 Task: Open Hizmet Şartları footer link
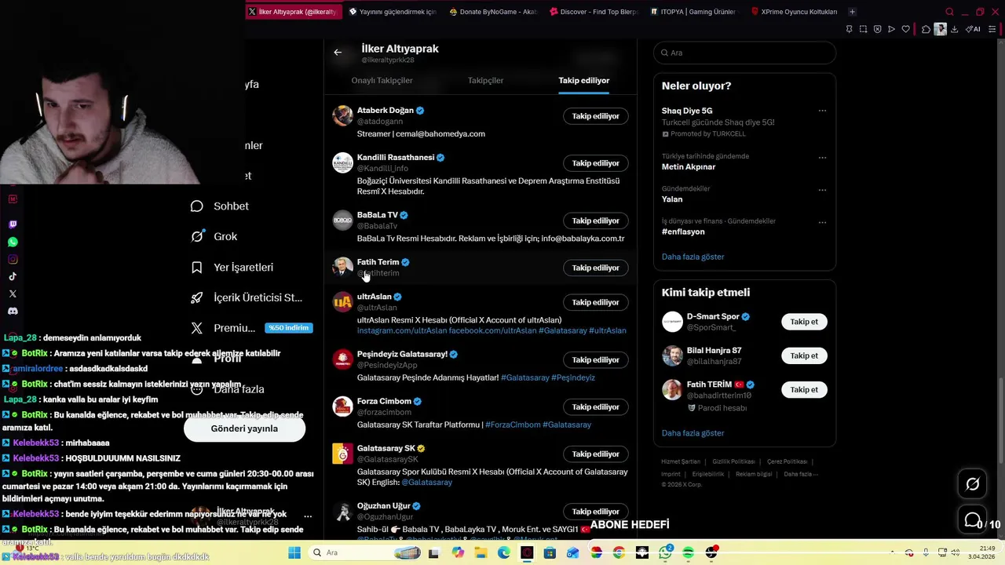click(x=680, y=461)
